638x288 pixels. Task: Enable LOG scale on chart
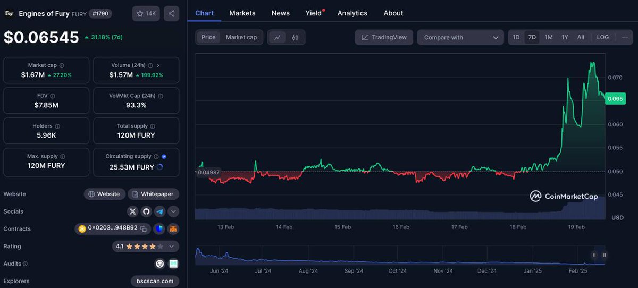(603, 37)
